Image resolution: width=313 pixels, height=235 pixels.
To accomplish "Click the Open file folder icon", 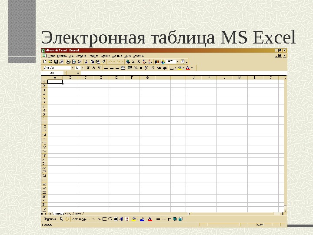I will point(50,62).
